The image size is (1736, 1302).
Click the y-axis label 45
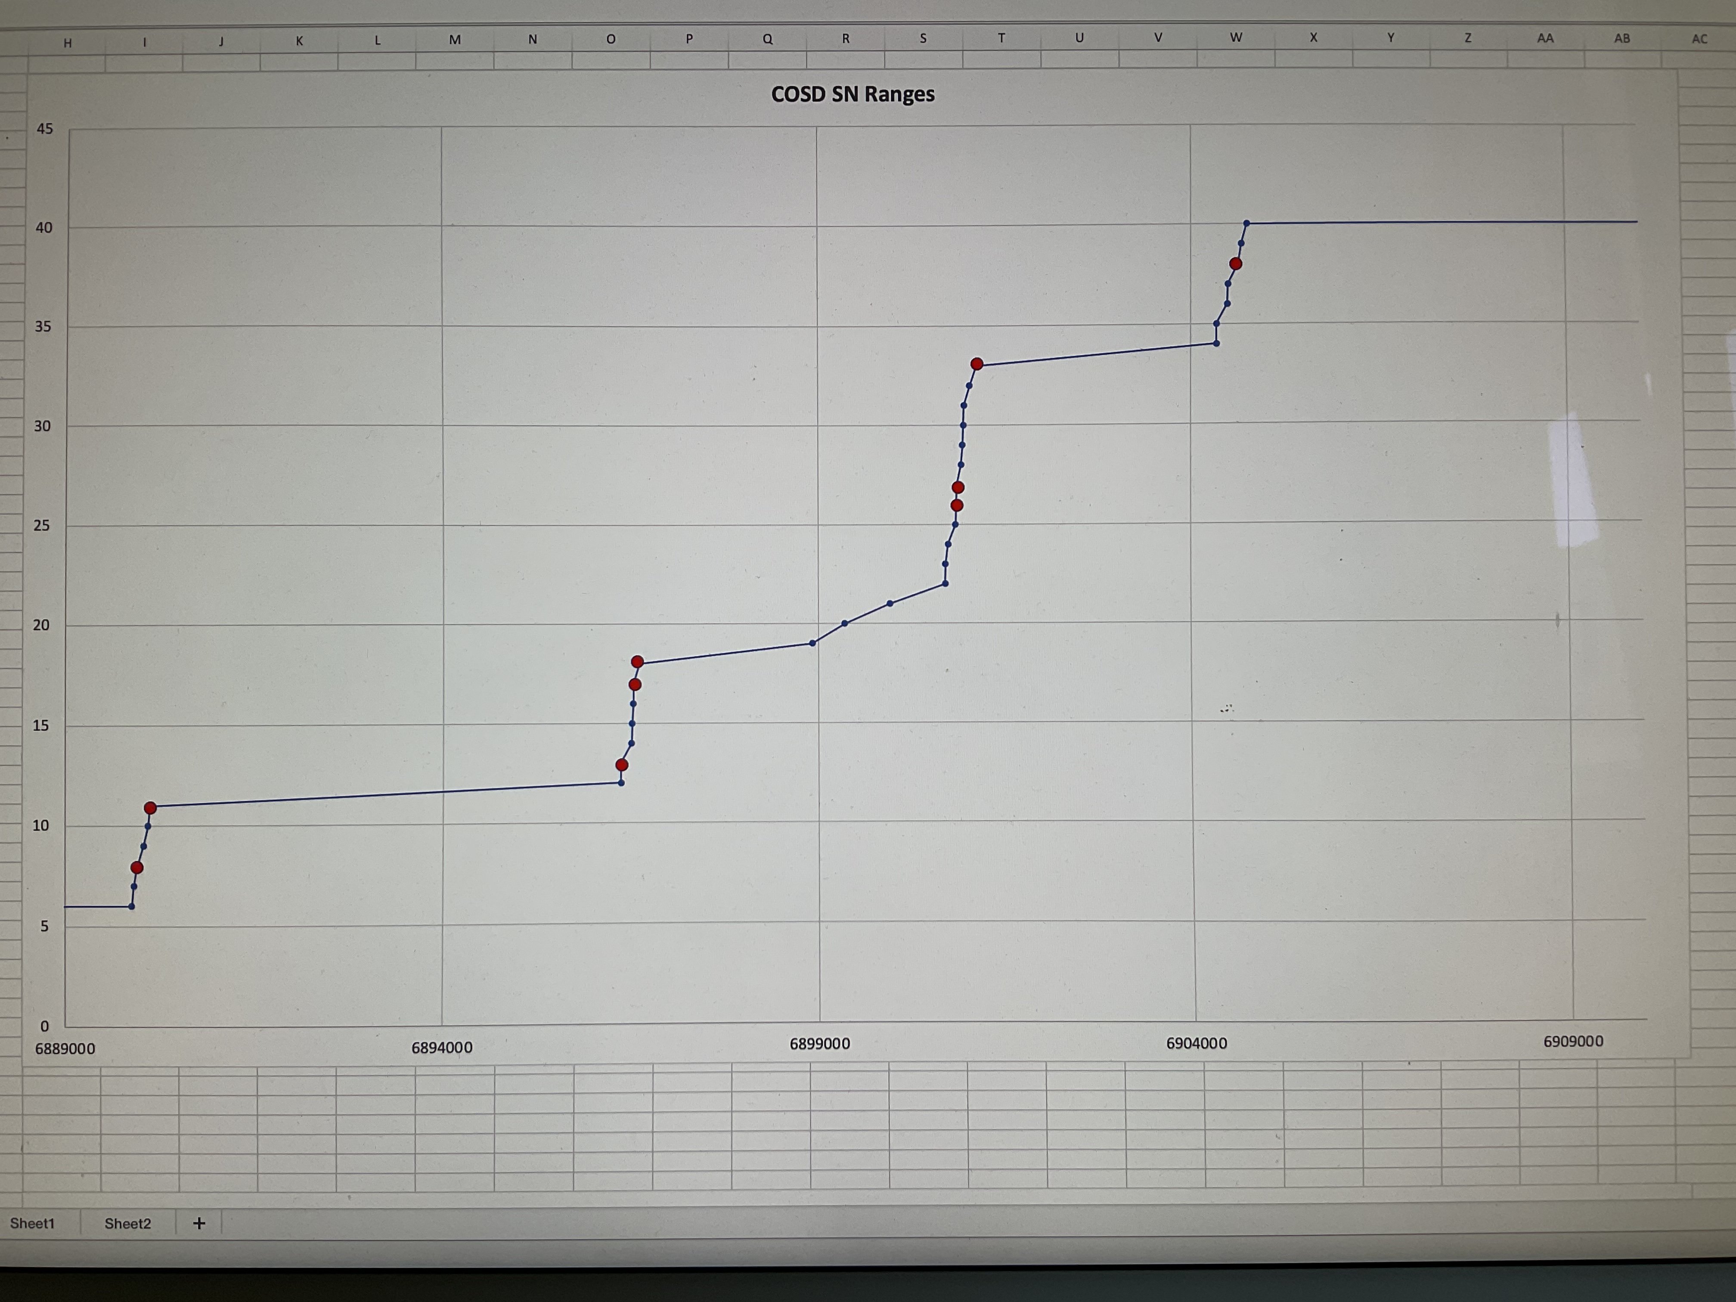point(45,129)
